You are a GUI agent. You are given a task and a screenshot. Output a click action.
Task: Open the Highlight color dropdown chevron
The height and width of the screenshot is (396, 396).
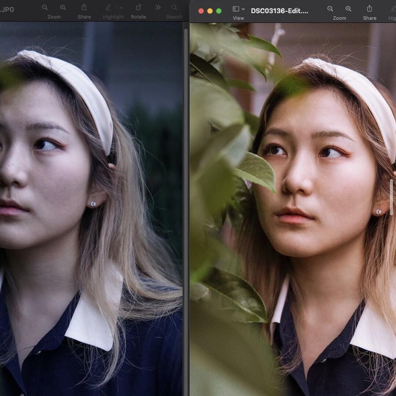coord(121,7)
